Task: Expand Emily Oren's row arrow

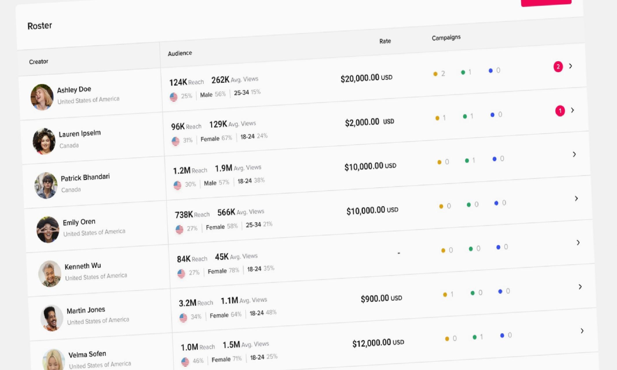Action: pos(576,199)
